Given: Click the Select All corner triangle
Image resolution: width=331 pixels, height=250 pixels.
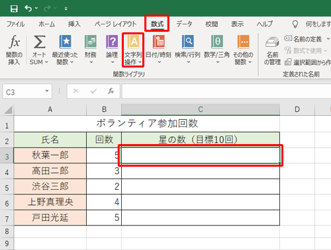Looking at the screenshot, I should [x=9, y=110].
